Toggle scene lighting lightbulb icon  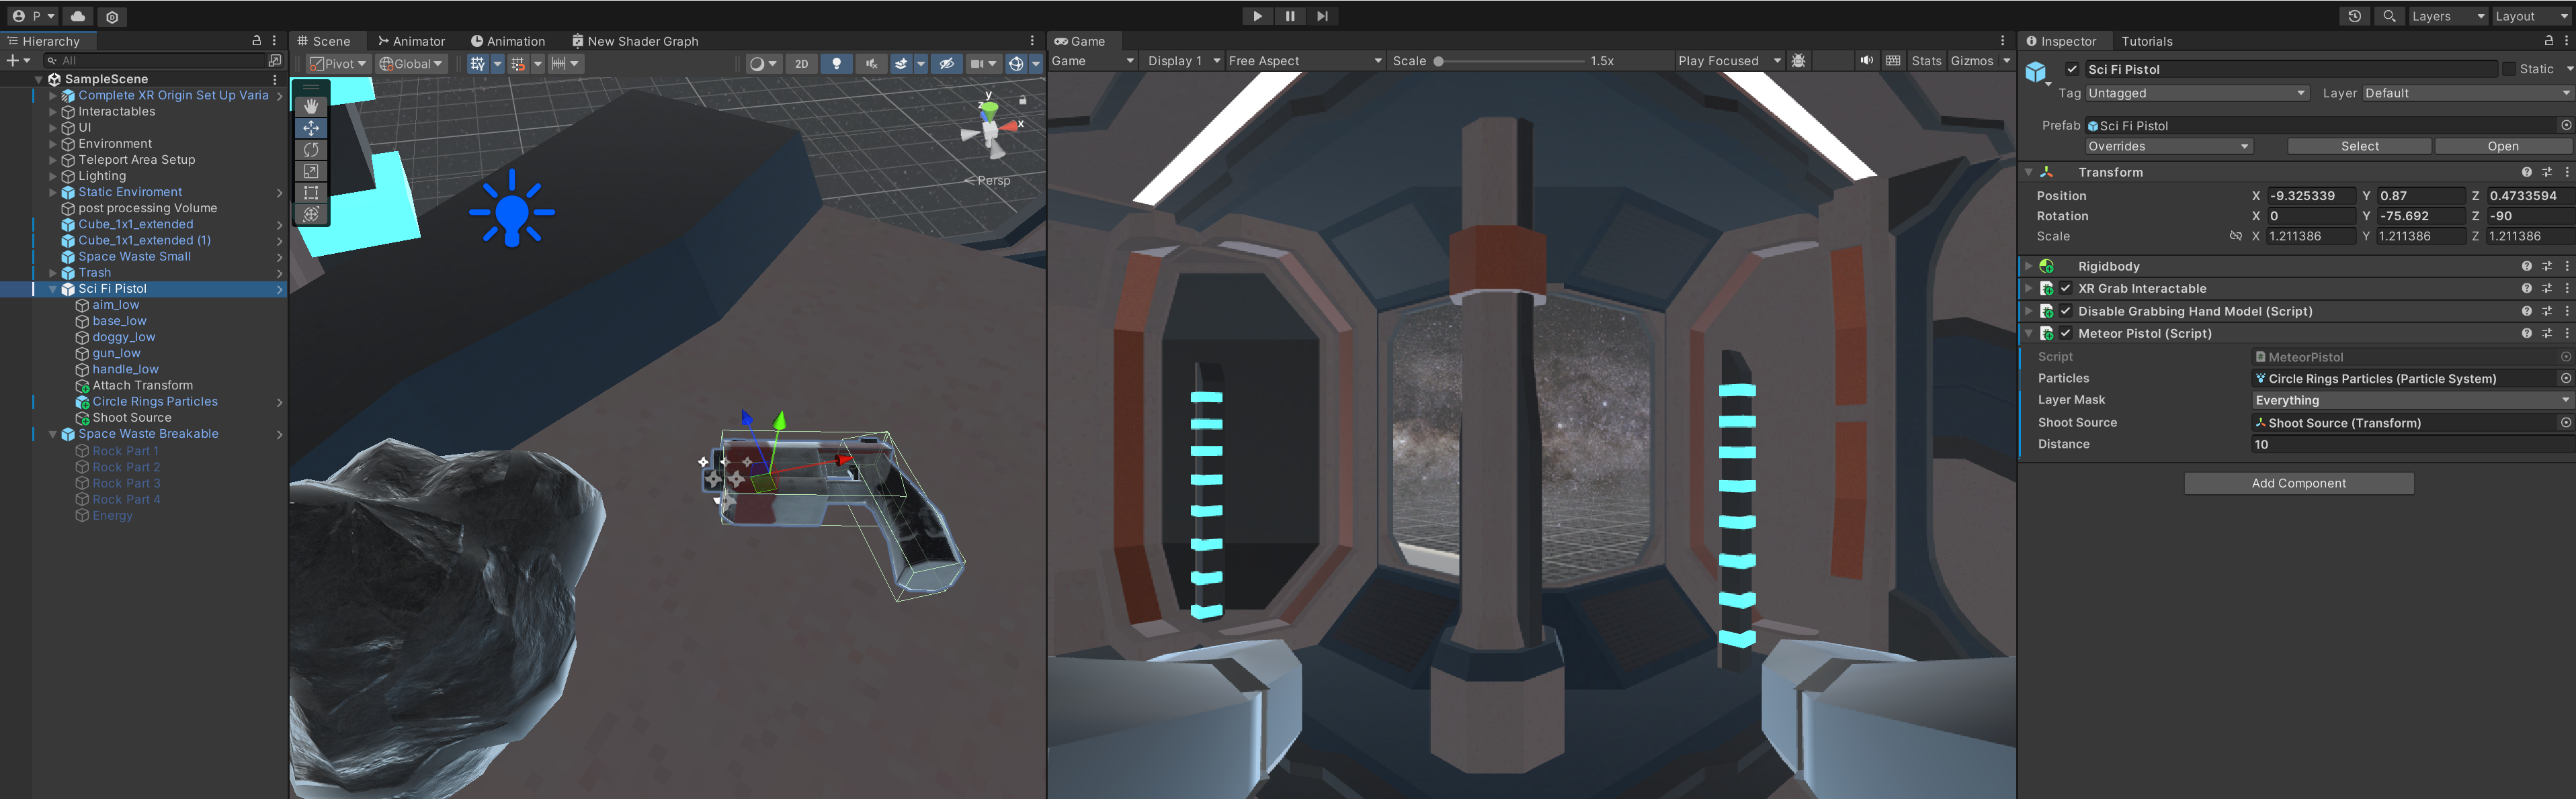836,63
